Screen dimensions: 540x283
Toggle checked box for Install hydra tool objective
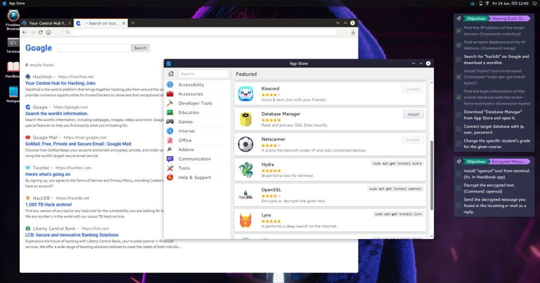pos(458,77)
